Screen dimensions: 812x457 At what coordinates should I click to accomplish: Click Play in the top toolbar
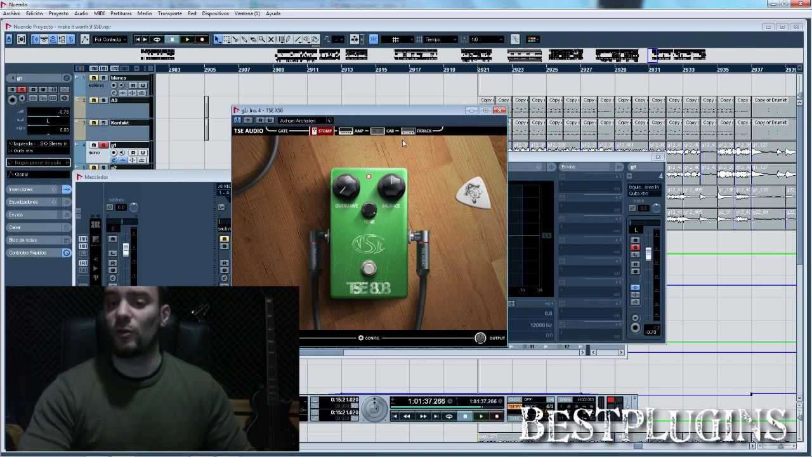(187, 39)
